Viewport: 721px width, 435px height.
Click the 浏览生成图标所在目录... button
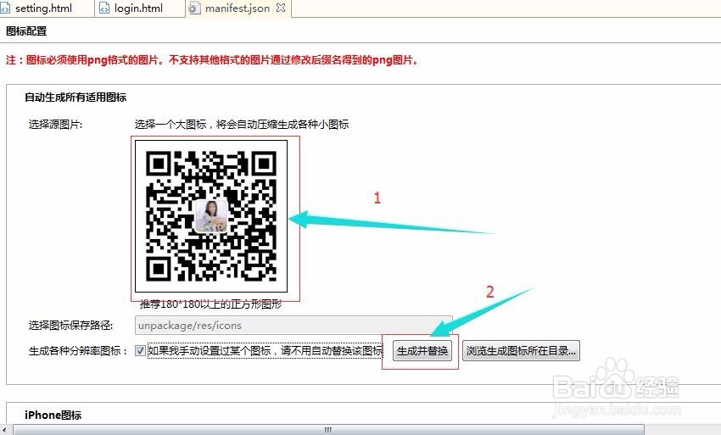(x=521, y=351)
